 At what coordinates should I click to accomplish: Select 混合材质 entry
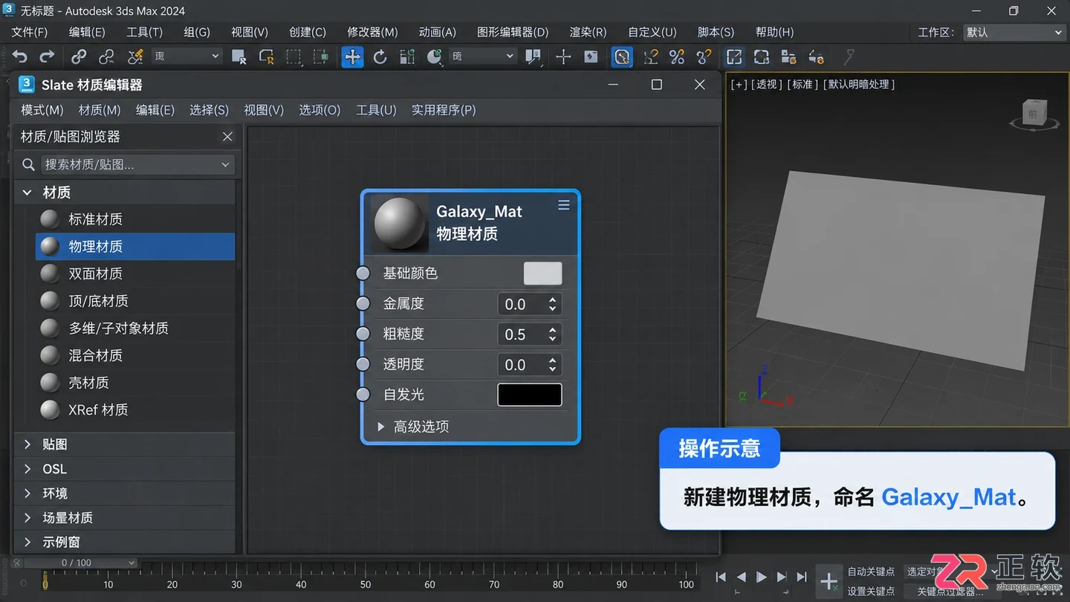pyautogui.click(x=135, y=355)
